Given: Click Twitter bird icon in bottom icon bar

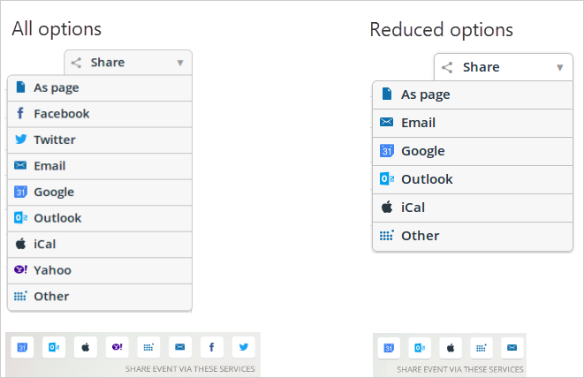Looking at the screenshot, I should tap(244, 347).
